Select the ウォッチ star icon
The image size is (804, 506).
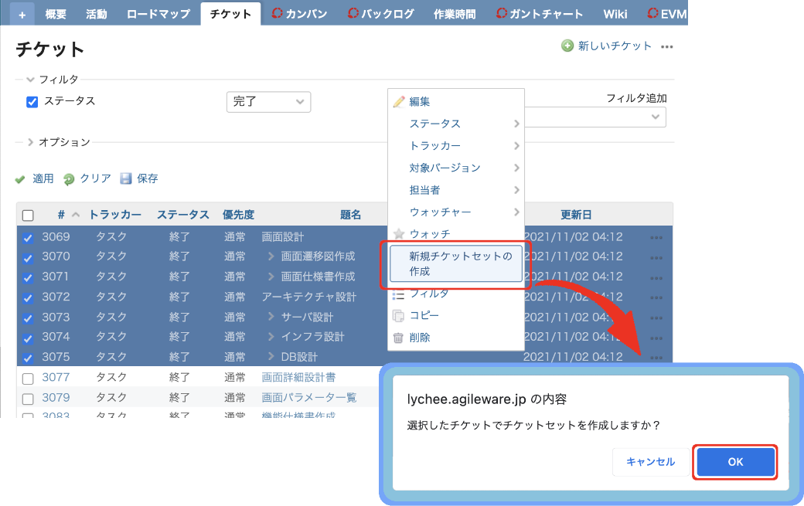(399, 233)
